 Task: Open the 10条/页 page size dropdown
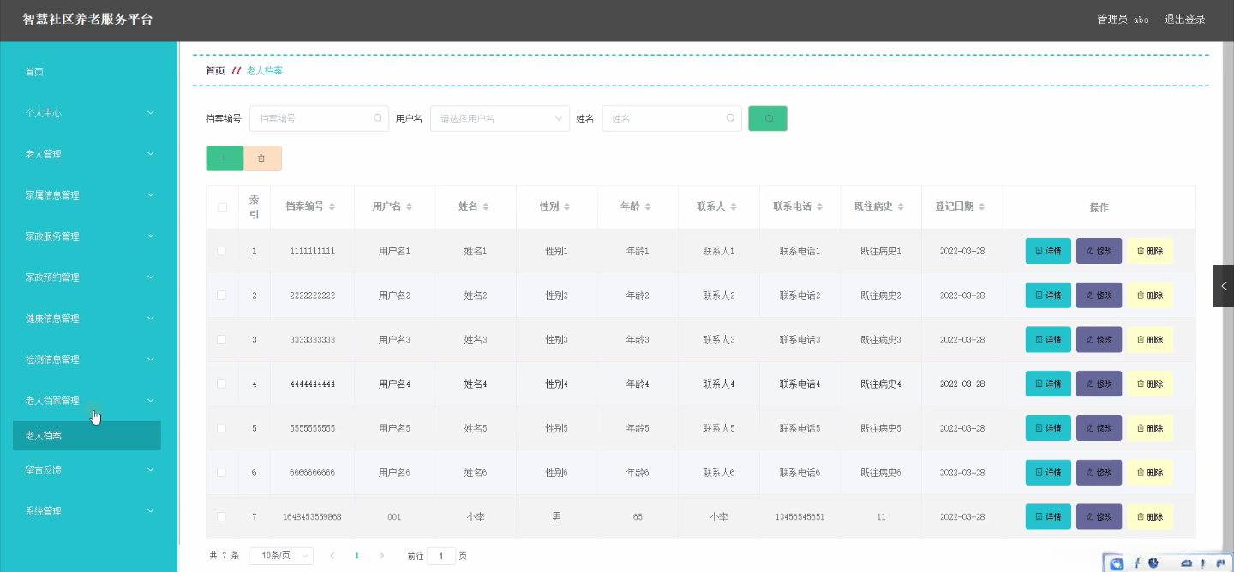point(281,556)
